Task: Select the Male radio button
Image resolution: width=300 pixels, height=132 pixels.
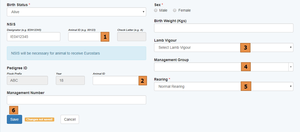Action: click(156, 10)
